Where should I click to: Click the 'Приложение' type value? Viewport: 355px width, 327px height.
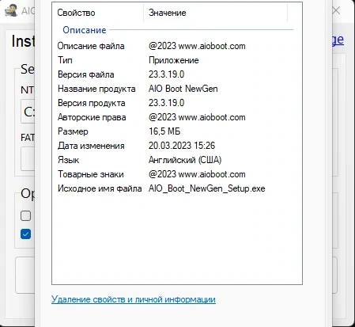174,60
